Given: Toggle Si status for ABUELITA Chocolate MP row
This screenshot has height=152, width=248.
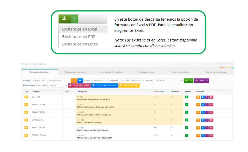Looking at the screenshot, I should coord(187,112).
